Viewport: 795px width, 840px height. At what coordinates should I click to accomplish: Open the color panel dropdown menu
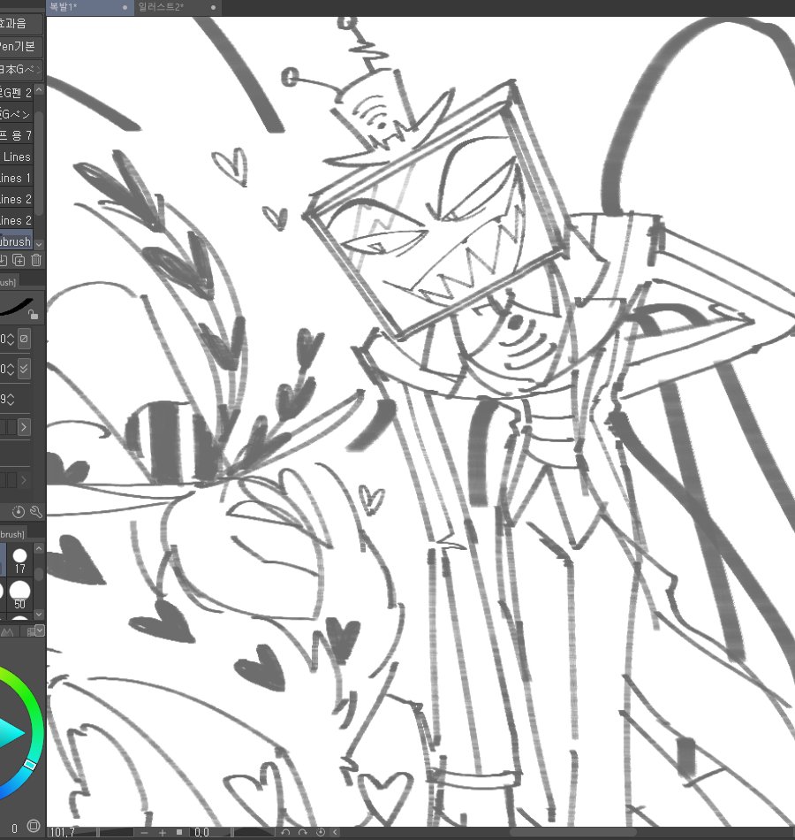40,631
